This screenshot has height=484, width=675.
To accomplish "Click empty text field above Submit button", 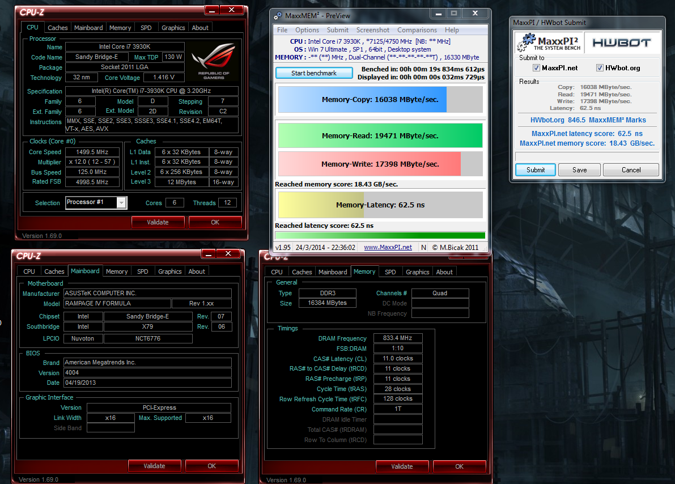I will tap(587, 156).
